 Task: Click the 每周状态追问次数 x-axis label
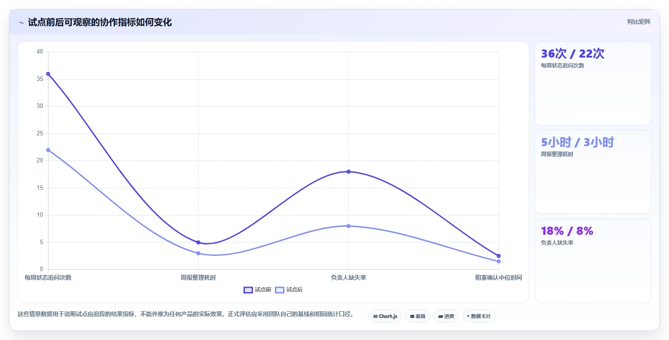[48, 277]
